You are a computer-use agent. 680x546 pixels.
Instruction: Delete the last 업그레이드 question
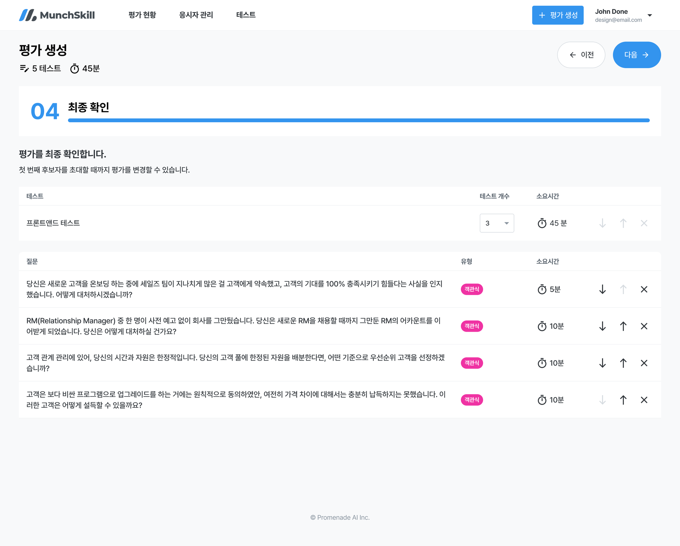tap(644, 400)
